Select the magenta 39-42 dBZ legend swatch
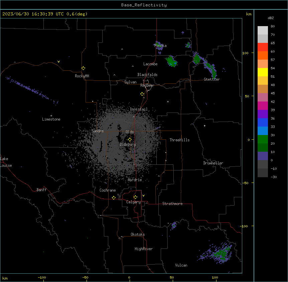Image resolution: width=288 pixels, height=282 pixels. tap(263, 105)
